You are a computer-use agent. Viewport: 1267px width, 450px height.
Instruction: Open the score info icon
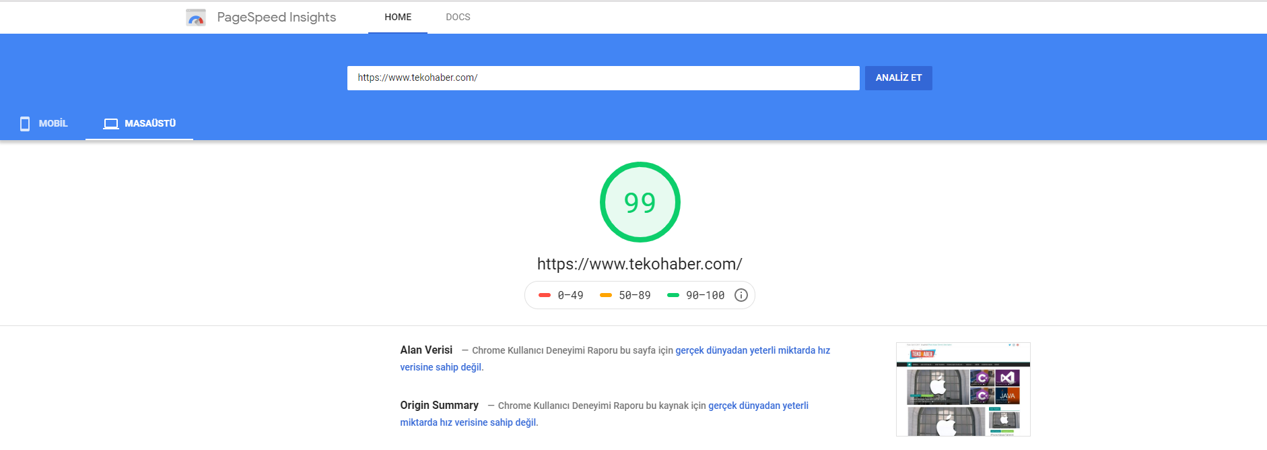[x=741, y=295]
